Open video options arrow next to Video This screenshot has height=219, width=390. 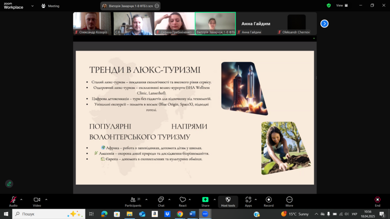pos(46,200)
